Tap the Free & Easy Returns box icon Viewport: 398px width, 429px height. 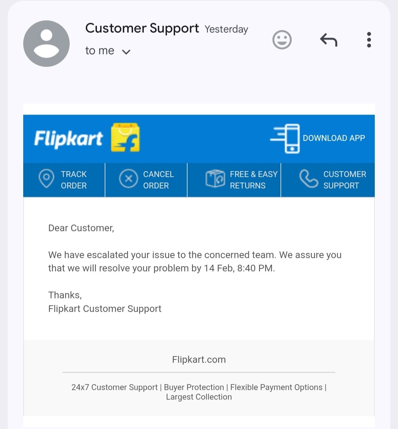pos(215,179)
